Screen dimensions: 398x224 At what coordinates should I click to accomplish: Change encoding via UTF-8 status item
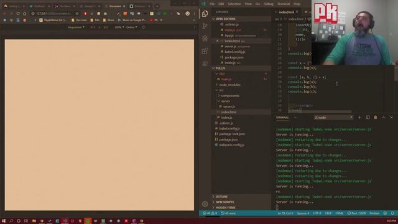[x=317, y=213]
